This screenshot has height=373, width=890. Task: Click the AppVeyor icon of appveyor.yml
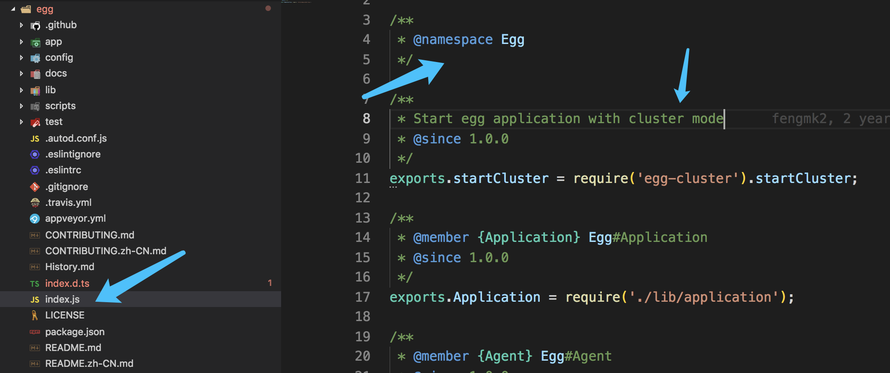pos(35,219)
